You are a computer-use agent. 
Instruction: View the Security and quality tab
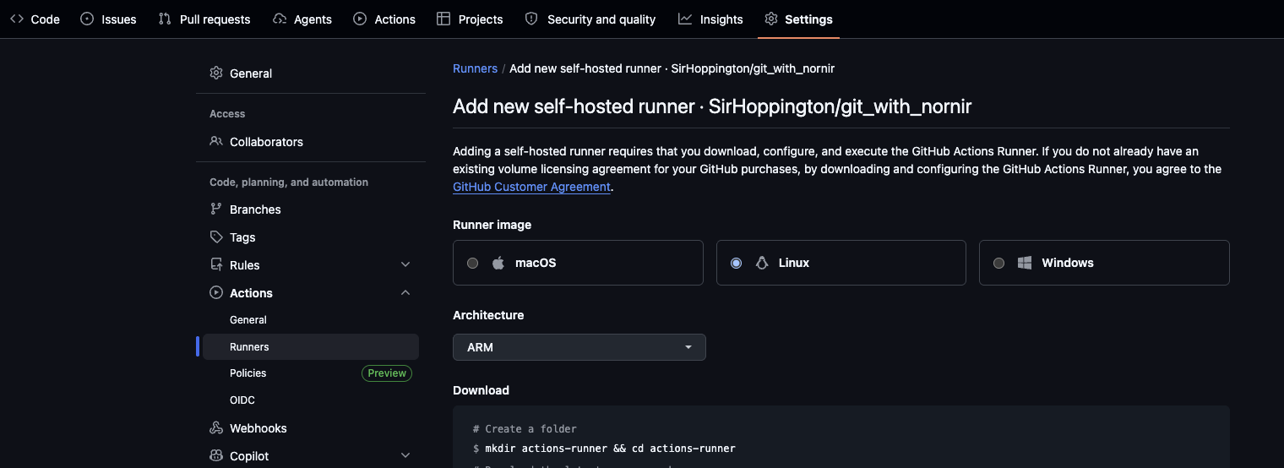(x=590, y=19)
